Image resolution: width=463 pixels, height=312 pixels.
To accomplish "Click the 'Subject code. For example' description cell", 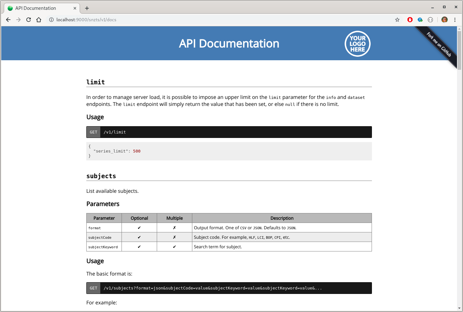I will point(282,237).
